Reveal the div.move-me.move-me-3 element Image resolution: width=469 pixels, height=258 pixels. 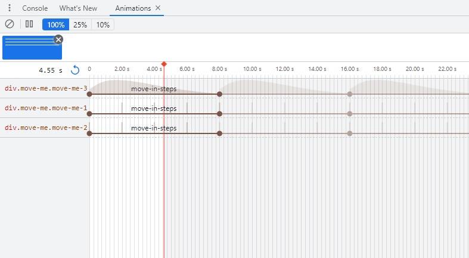[46, 88]
